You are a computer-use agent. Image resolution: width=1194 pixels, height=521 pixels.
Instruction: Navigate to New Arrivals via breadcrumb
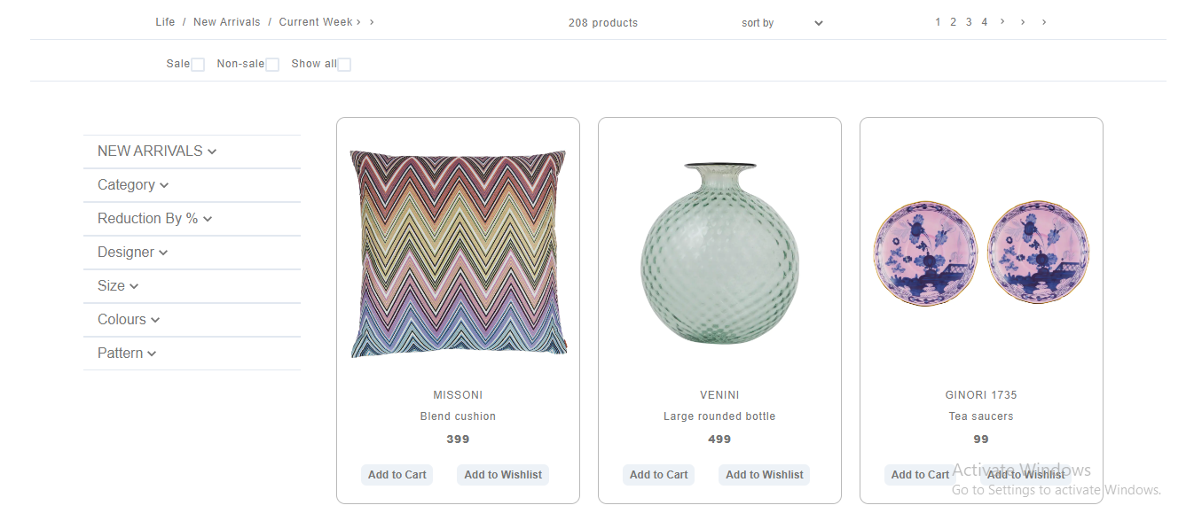[x=226, y=21]
